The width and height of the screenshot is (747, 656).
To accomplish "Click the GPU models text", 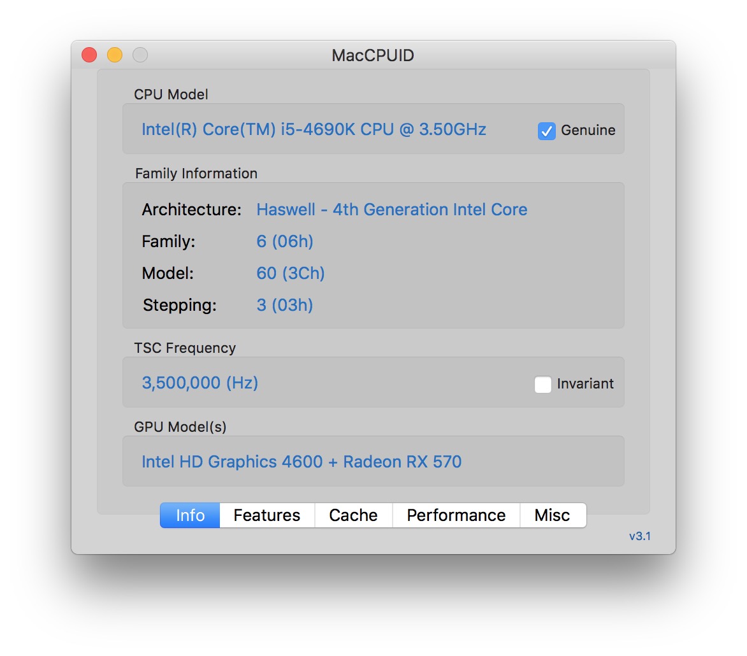I will pos(301,462).
